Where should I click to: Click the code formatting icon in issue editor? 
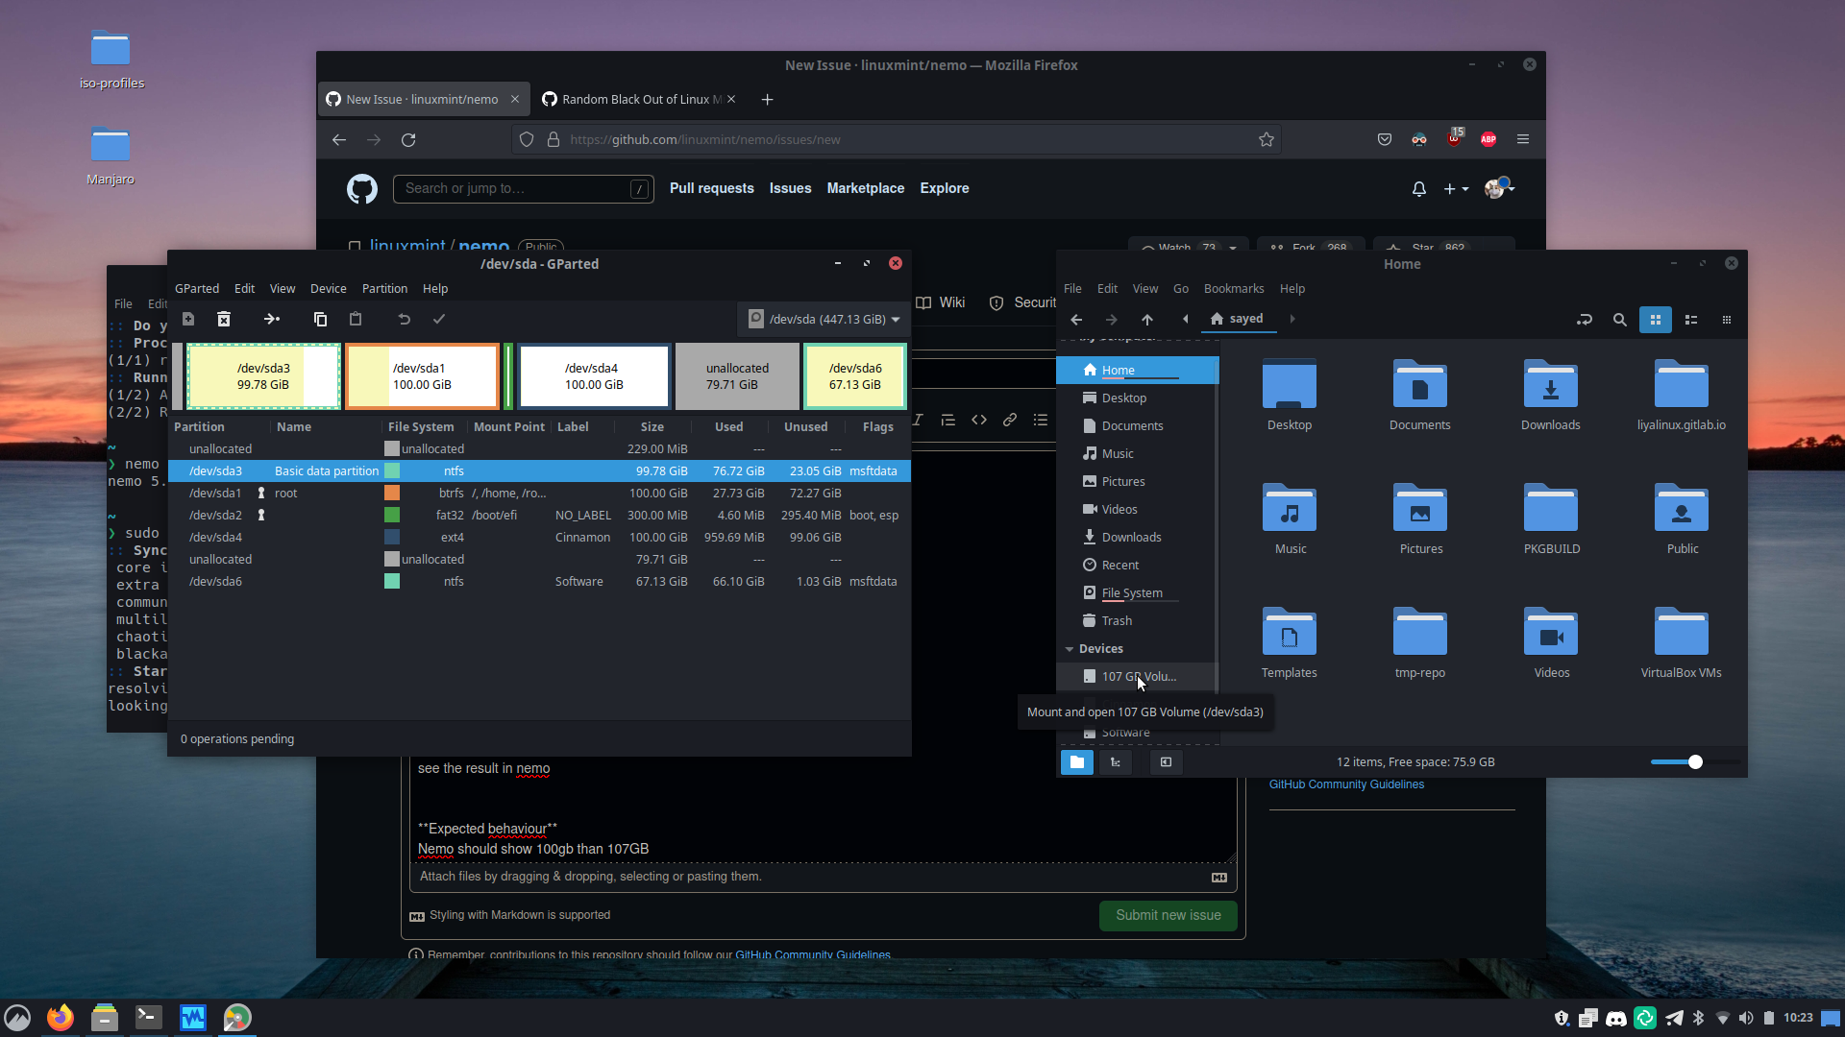(979, 420)
